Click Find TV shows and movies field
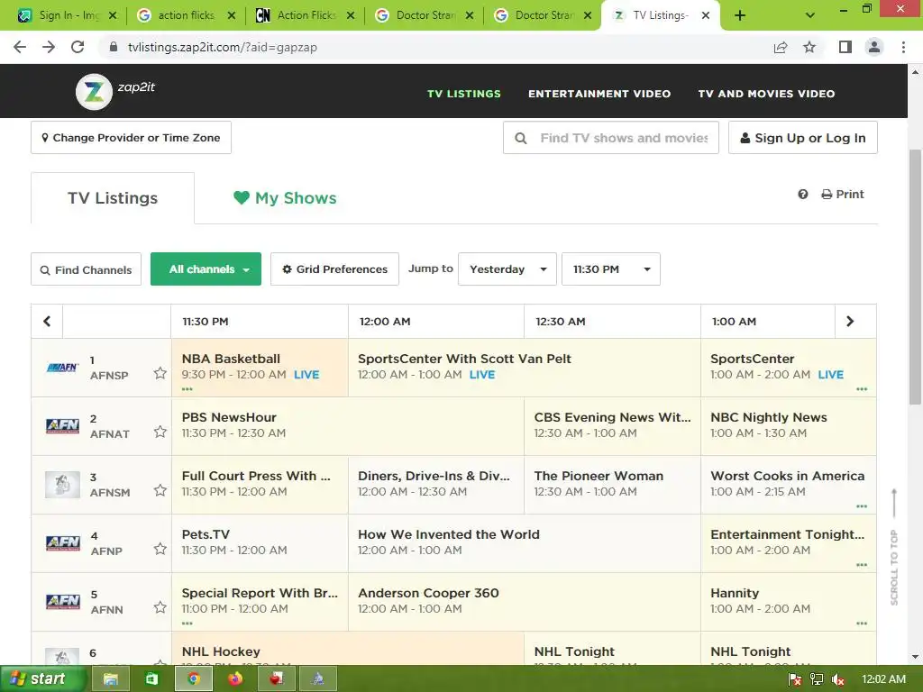923x692 pixels. pos(611,138)
